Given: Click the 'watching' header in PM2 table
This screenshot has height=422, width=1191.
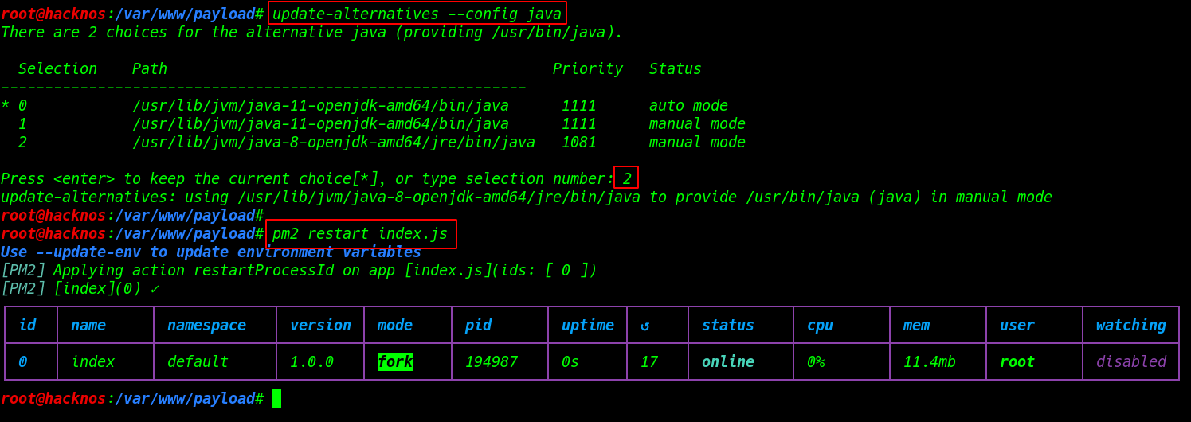Looking at the screenshot, I should click(1131, 325).
